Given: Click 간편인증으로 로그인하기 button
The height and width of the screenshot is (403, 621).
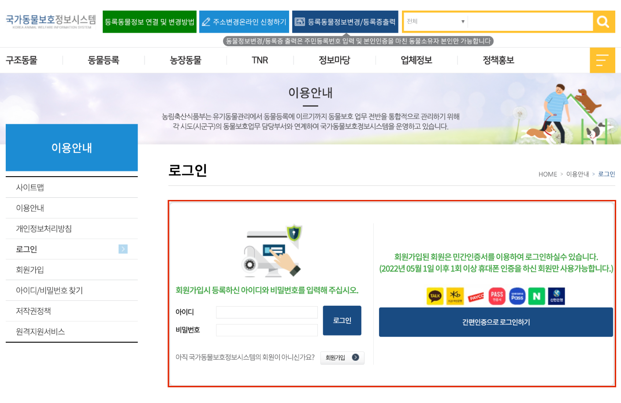Looking at the screenshot, I should [x=496, y=322].
